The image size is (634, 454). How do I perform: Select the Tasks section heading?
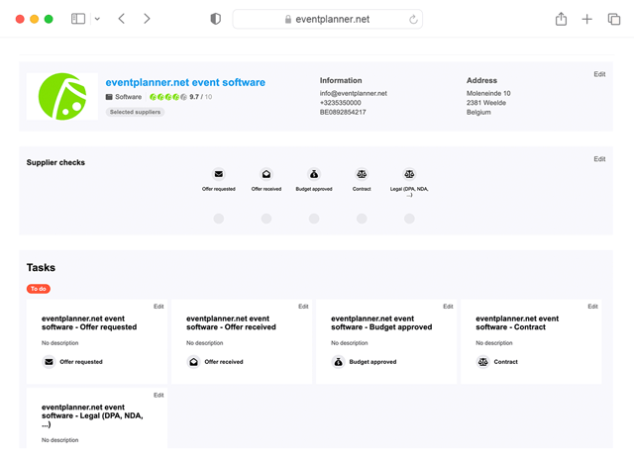click(41, 268)
